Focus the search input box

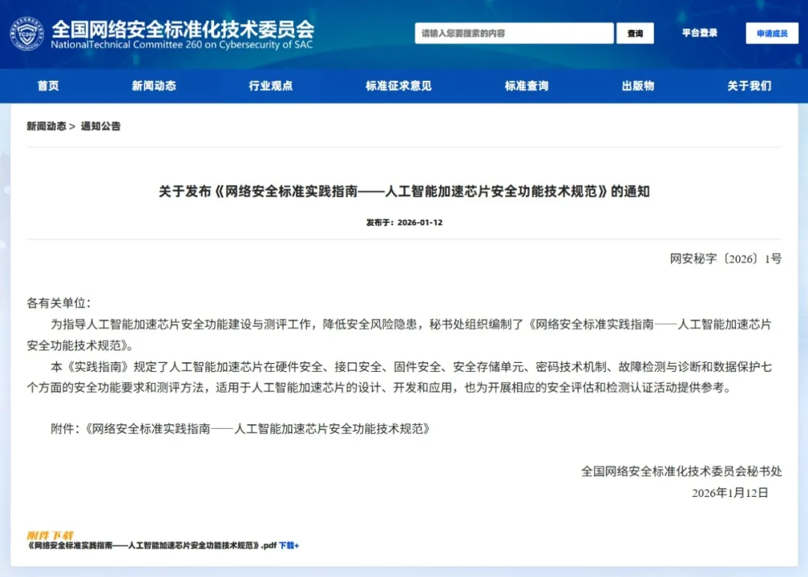click(x=514, y=34)
